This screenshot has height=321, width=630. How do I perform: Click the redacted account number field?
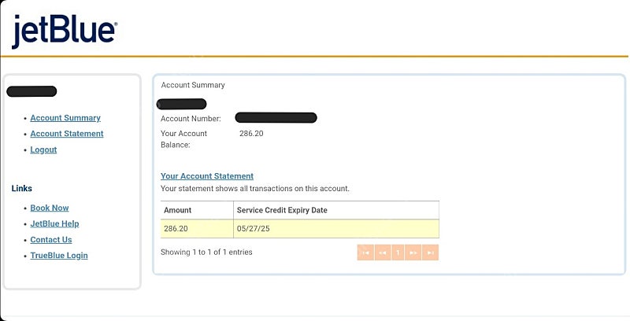(276, 118)
